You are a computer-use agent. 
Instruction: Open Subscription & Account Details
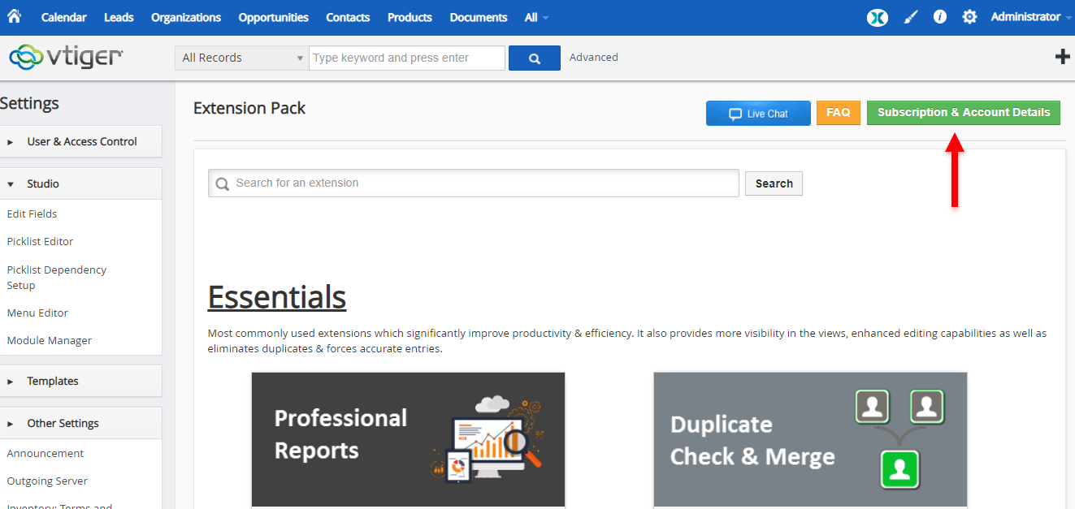[x=964, y=113]
